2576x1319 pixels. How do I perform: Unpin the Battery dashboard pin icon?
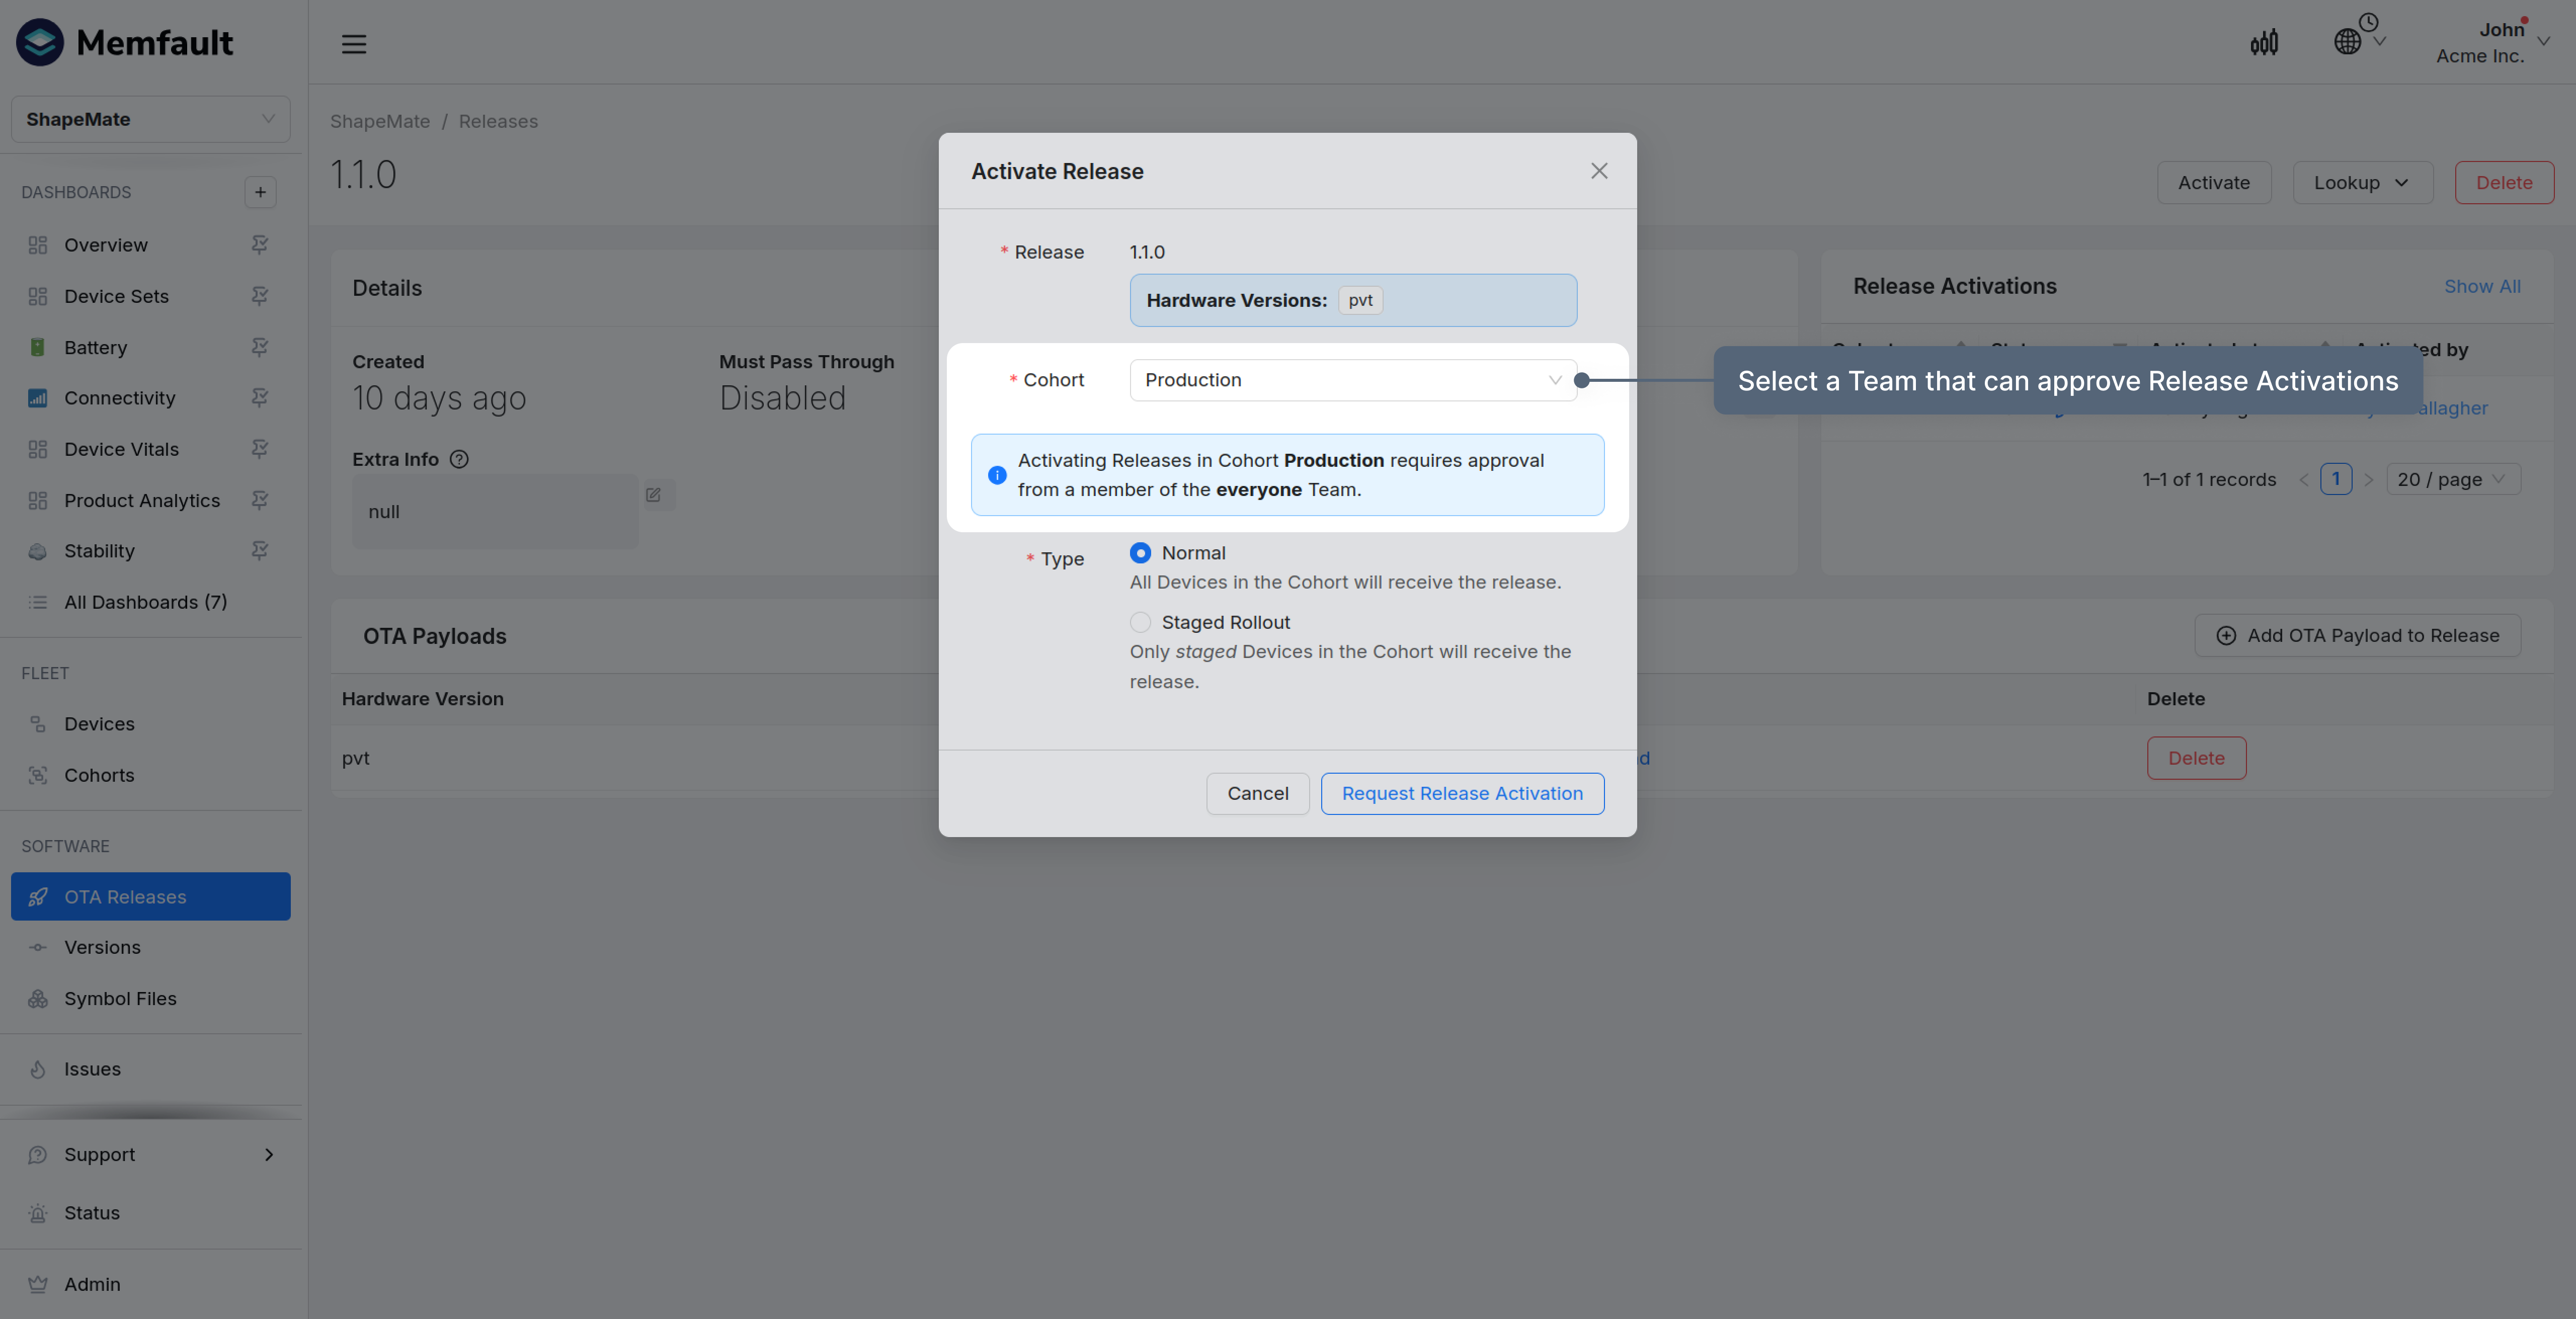coord(260,347)
